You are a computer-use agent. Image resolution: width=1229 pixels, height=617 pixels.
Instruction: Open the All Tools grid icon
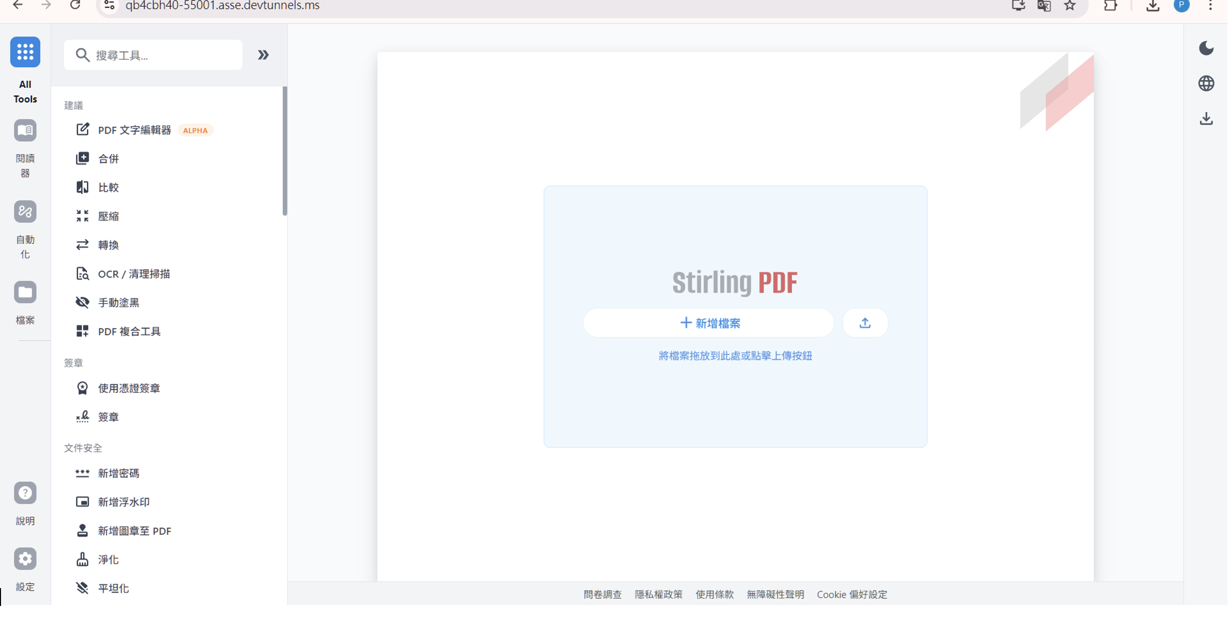tap(25, 52)
